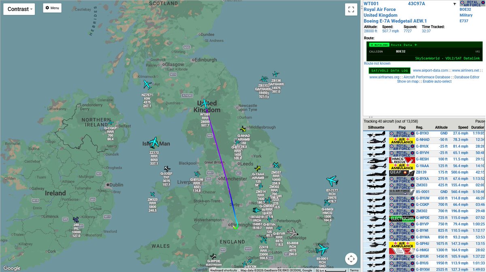486x272 pixels.
Task: Click the Boeing E-7A Wedgetail AEW.1 text
Action: pyautogui.click(x=395, y=21)
